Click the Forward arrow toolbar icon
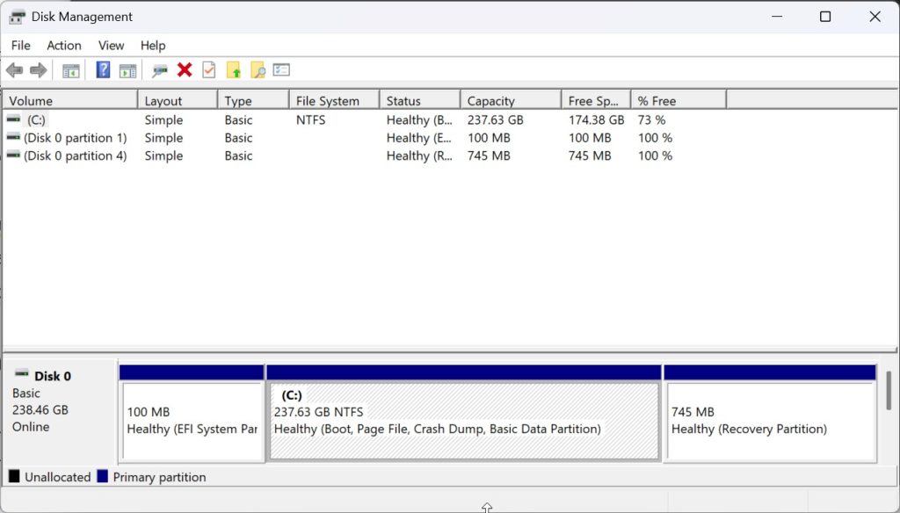The height and width of the screenshot is (513, 900). 38,70
